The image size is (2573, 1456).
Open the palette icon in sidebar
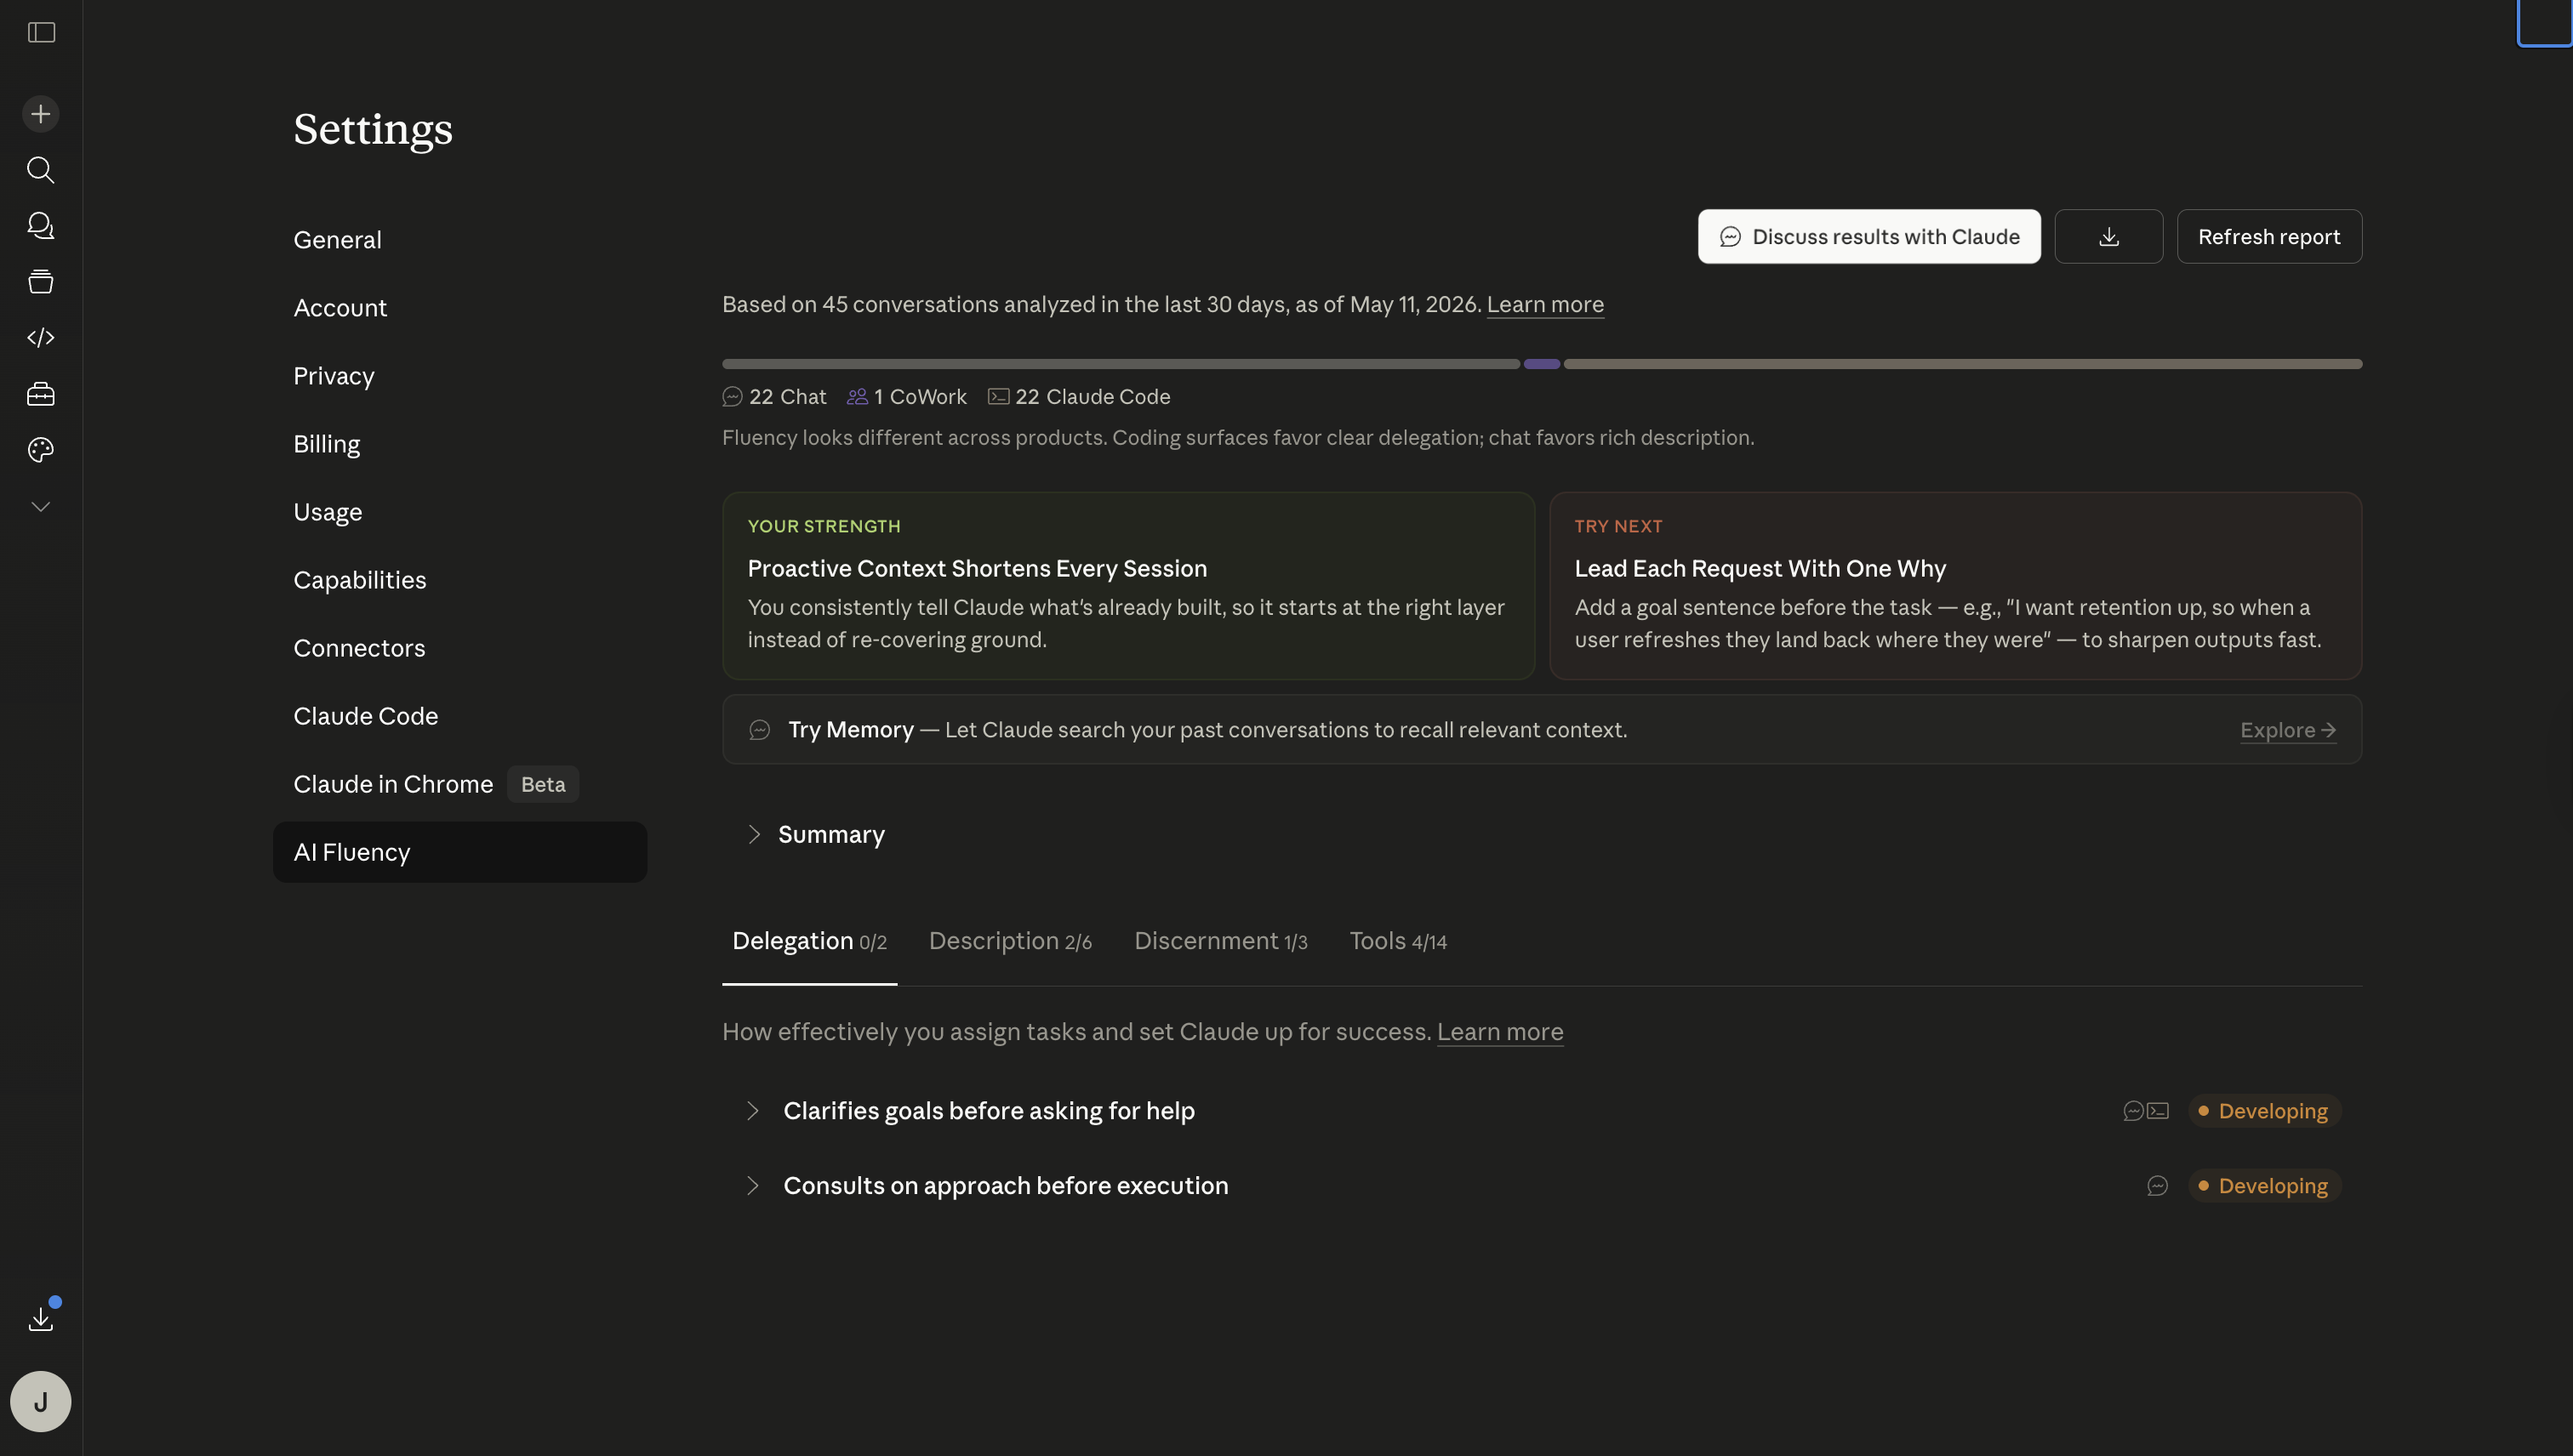point(41,450)
